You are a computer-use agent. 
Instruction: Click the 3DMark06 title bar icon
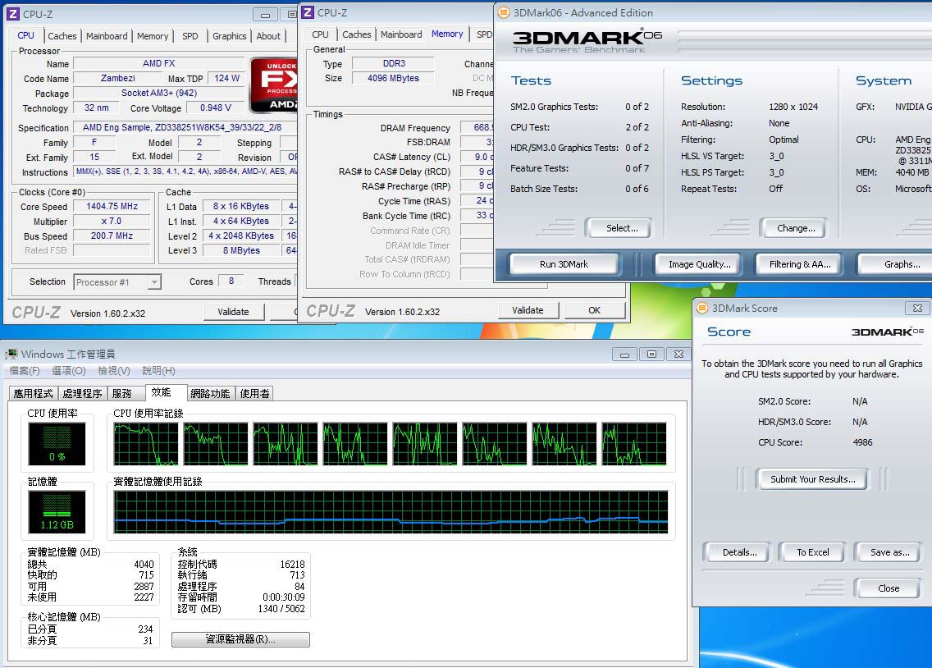(504, 12)
